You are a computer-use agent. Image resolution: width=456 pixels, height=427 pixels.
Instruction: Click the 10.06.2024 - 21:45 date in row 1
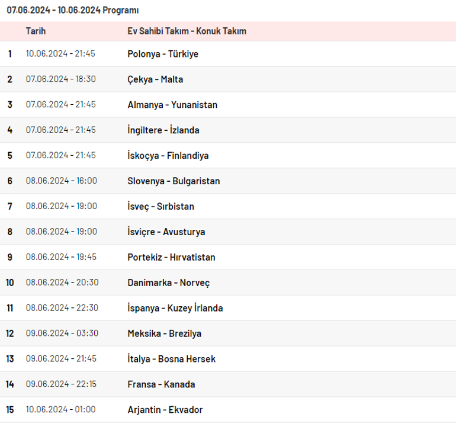click(60, 54)
